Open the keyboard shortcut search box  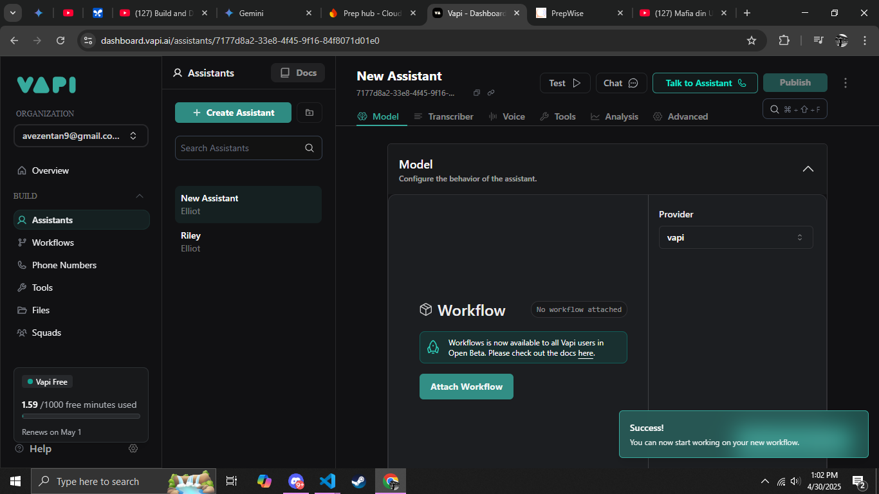795,109
